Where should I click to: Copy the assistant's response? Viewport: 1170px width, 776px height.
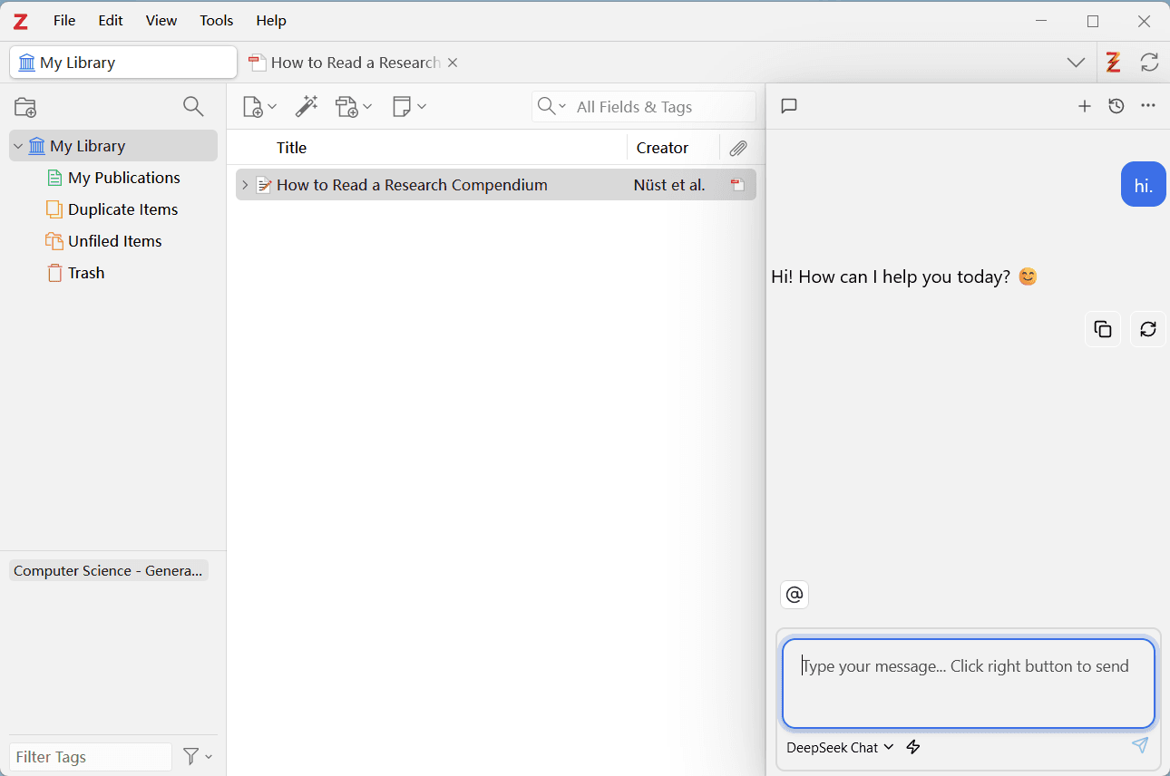(1103, 329)
